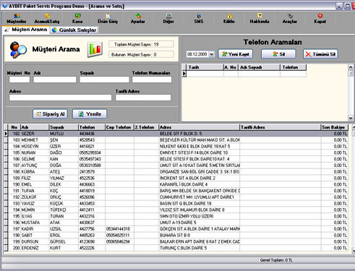The image size is (355, 271).
Task: Open the SMS toolbar icon
Action: click(x=199, y=19)
